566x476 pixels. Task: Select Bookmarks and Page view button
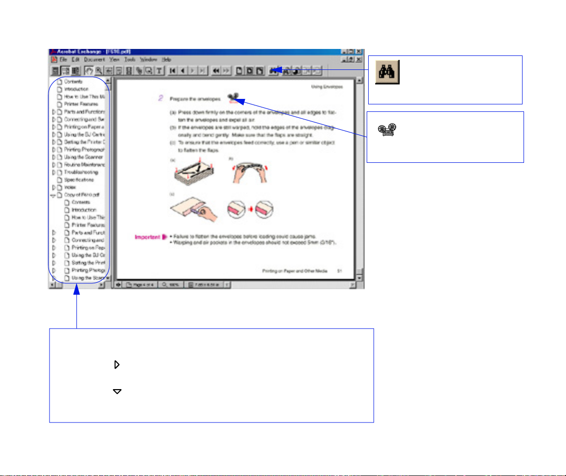tap(65, 71)
